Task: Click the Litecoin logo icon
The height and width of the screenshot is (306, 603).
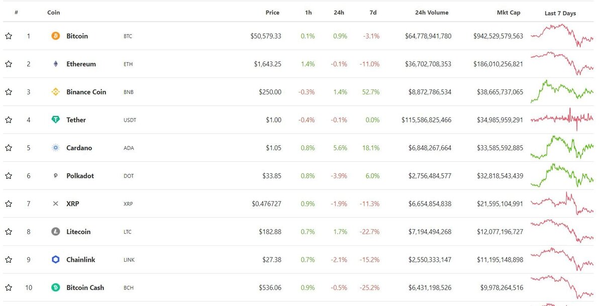Action: 56,232
